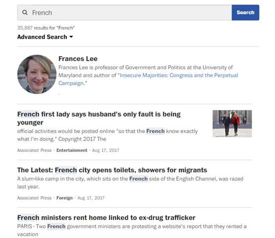Expand the Advanced Search dropdown
Viewport: 275px width, 238px height.
(45, 37)
